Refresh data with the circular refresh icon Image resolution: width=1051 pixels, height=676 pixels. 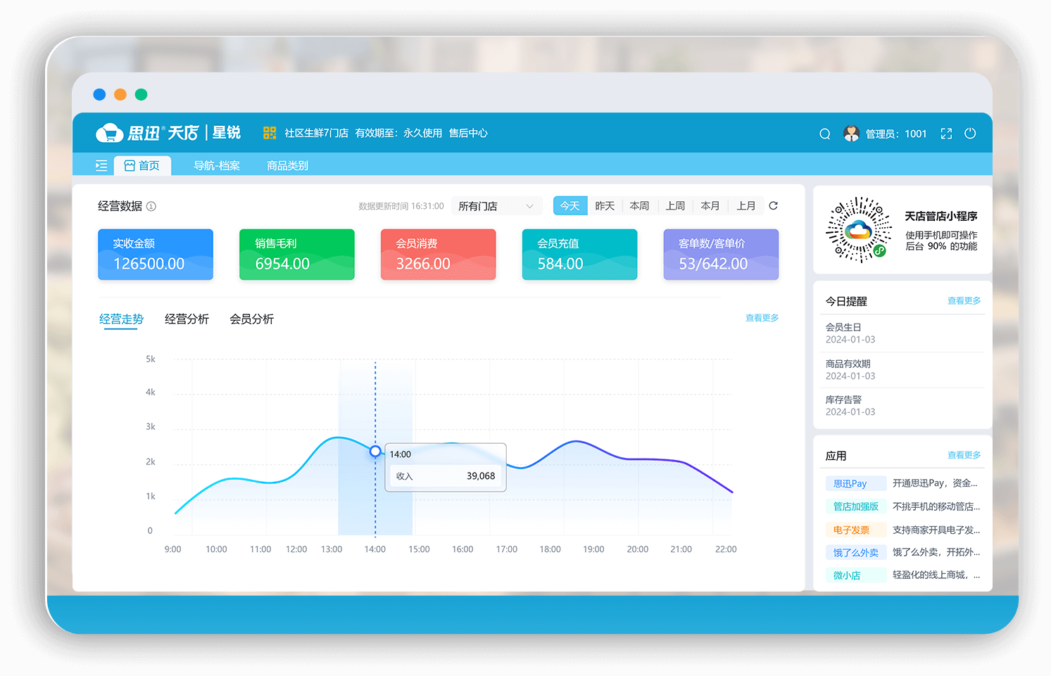point(773,205)
